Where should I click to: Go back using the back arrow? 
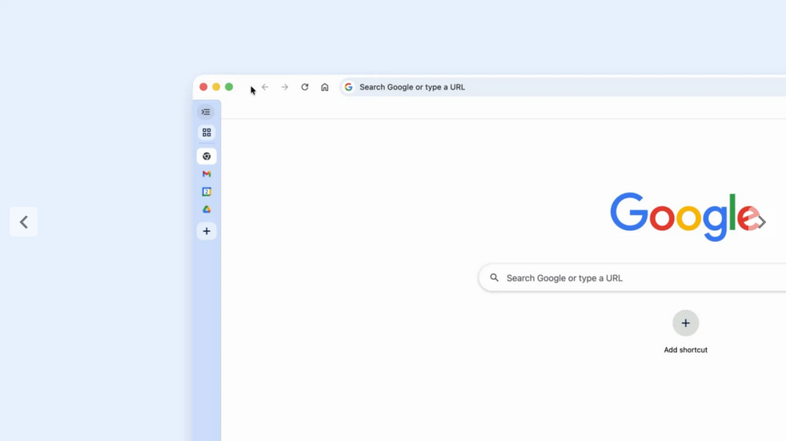click(x=265, y=87)
